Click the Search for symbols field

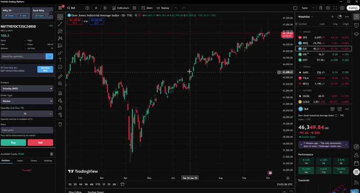pyautogui.click(x=23, y=56)
